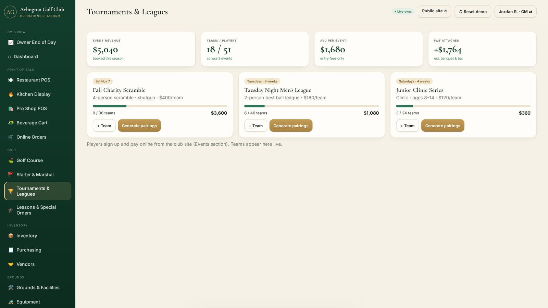548x308 pixels.
Task: Click the Fall Charity Scramble progress bar
Action: click(x=160, y=106)
